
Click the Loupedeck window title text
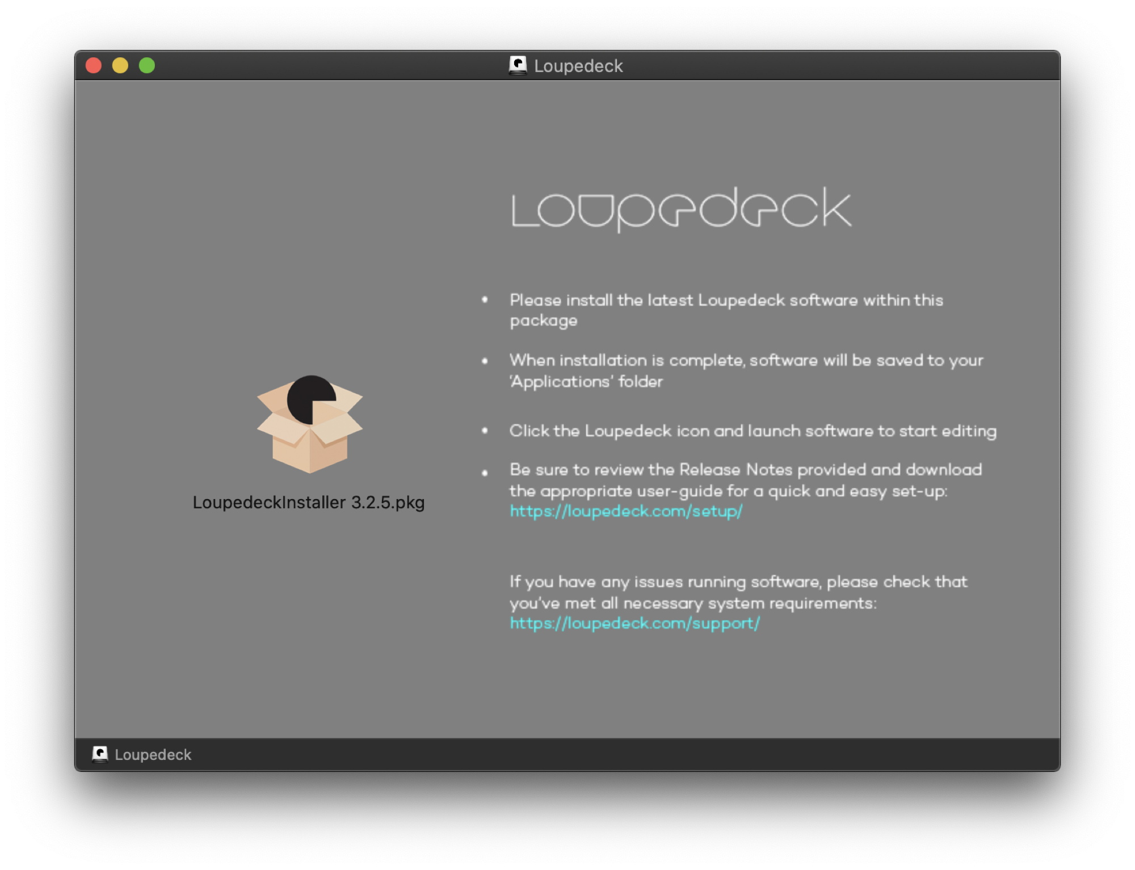[x=578, y=66]
